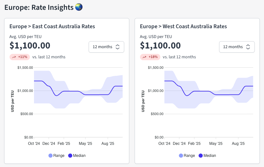Click West Coast chart Dec '24 tick label
This screenshot has width=264, height=167.
click(x=179, y=144)
